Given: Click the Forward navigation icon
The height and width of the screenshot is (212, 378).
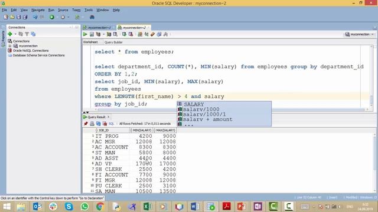Looking at the screenshot, I should click(x=63, y=17).
